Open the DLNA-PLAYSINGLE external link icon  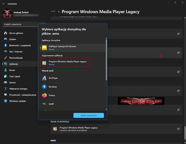178,129
